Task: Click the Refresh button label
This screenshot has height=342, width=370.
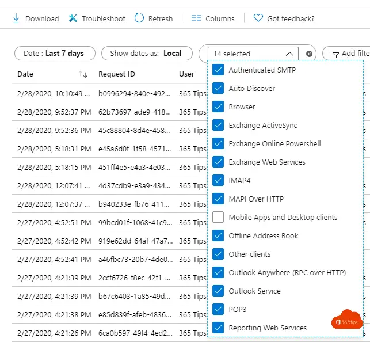Action: 161,18
